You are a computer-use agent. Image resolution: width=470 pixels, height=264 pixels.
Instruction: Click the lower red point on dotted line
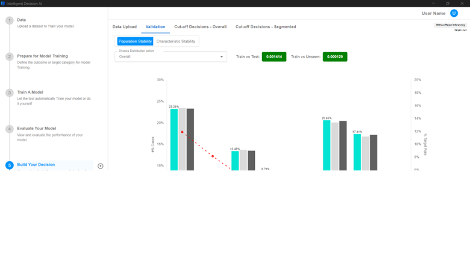[x=213, y=156]
